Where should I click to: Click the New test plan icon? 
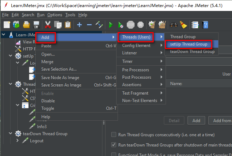pos(7,25)
